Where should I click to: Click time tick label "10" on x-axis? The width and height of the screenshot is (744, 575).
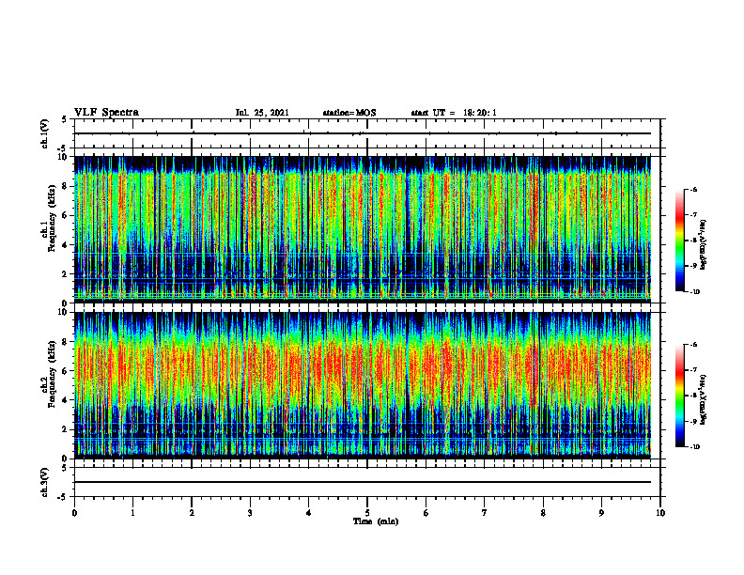tap(660, 513)
